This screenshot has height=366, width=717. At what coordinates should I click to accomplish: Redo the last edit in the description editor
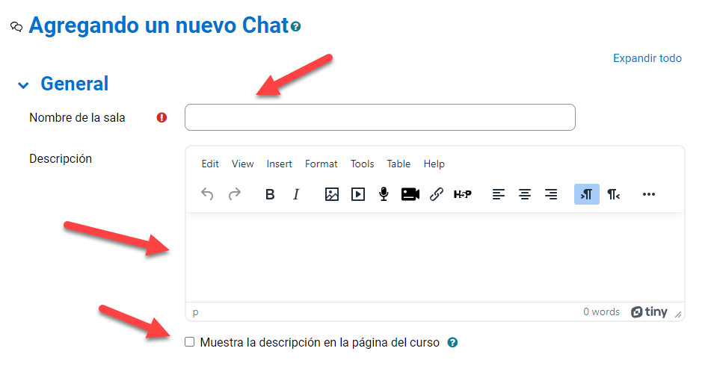click(235, 194)
